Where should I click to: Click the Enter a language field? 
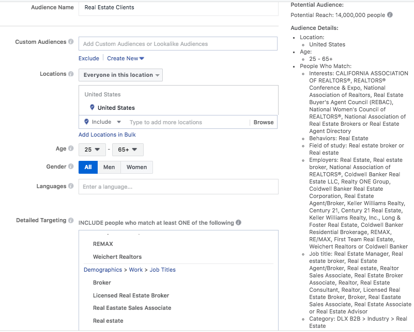click(x=178, y=187)
